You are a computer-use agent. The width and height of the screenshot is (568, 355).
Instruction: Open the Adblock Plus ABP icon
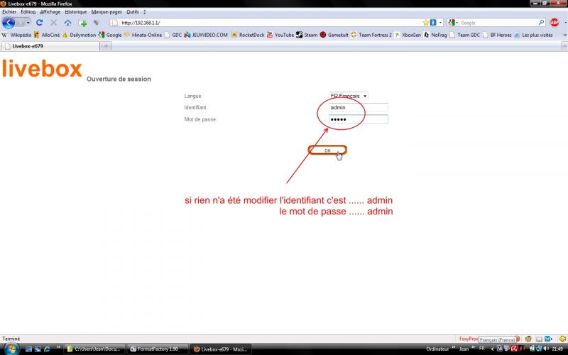click(x=555, y=23)
